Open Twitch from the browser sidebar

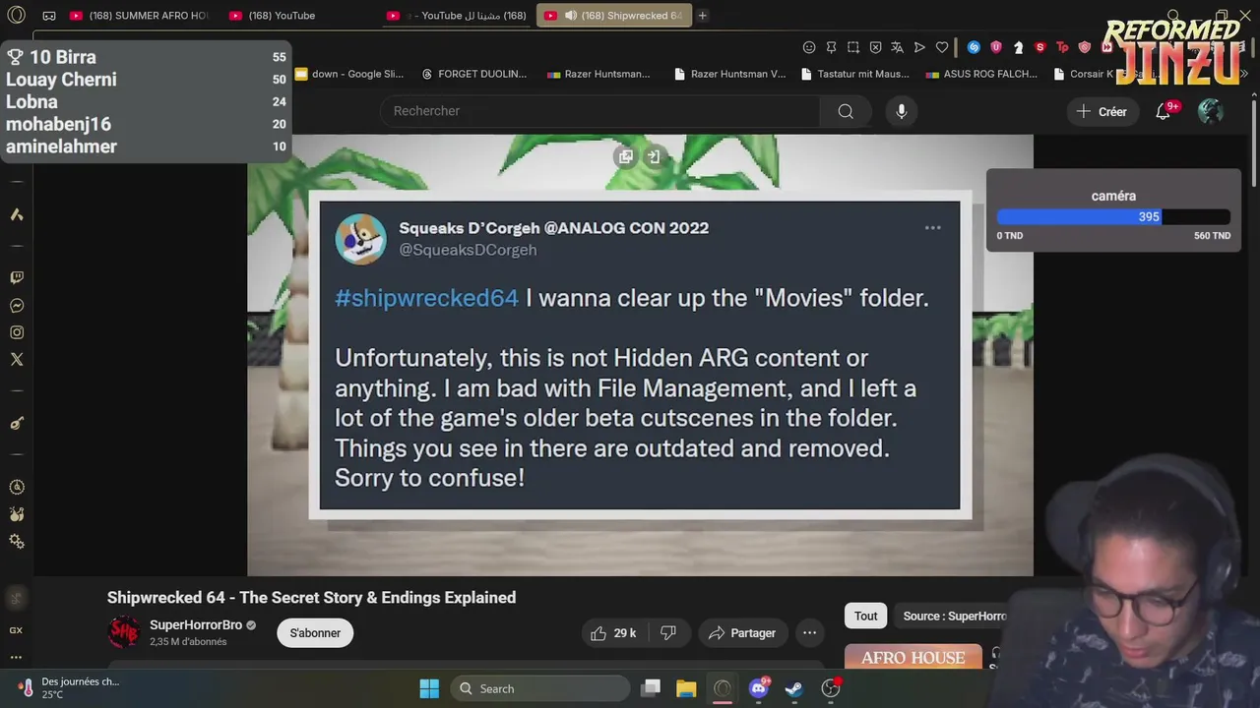pos(17,278)
